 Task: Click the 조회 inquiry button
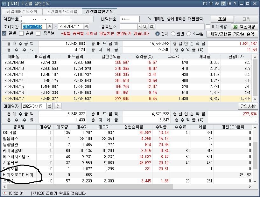(222, 19)
